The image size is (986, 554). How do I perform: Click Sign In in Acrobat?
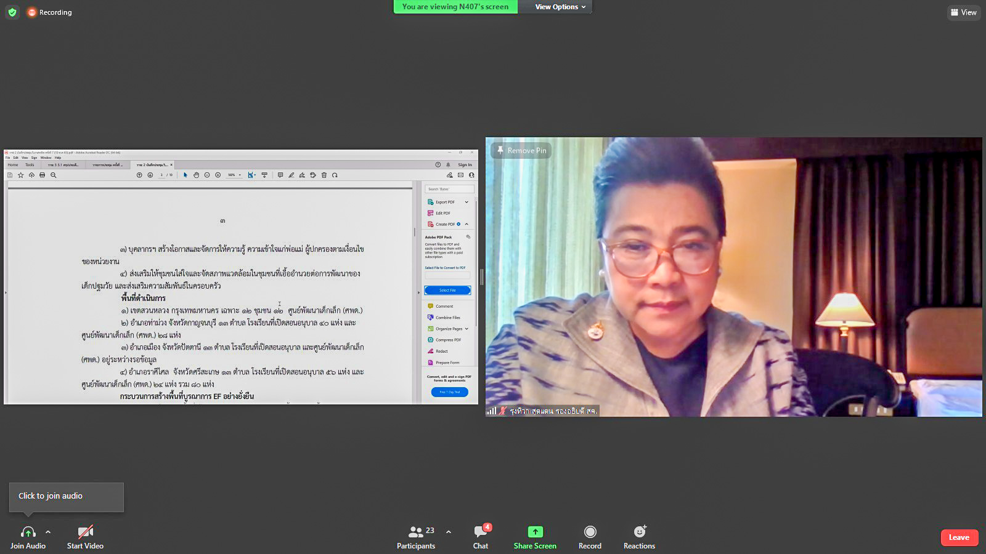coord(465,165)
